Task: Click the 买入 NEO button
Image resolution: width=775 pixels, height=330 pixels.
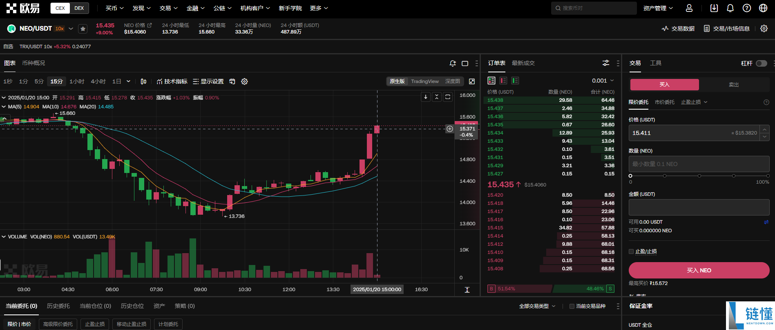Action: point(699,270)
